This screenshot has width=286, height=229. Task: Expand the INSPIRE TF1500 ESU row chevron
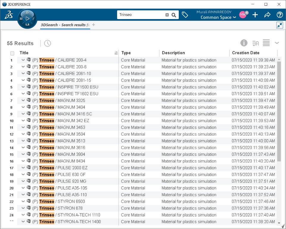pyautogui.click(x=23, y=87)
